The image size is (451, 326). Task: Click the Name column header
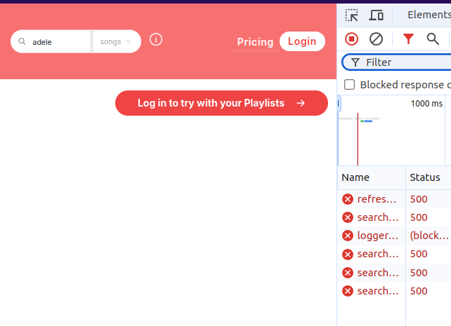[372, 177]
